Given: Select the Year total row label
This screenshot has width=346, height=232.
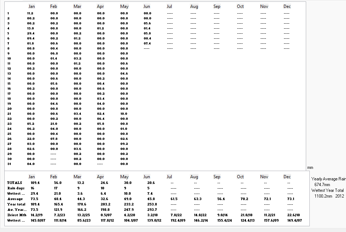Looking at the screenshot, I should [x=16, y=204].
